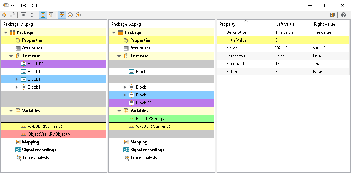Click Result variable icon in Package_v2
The height and width of the screenshot is (173, 351).
(132, 119)
